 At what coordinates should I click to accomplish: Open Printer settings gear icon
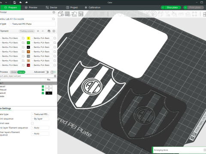54,12
